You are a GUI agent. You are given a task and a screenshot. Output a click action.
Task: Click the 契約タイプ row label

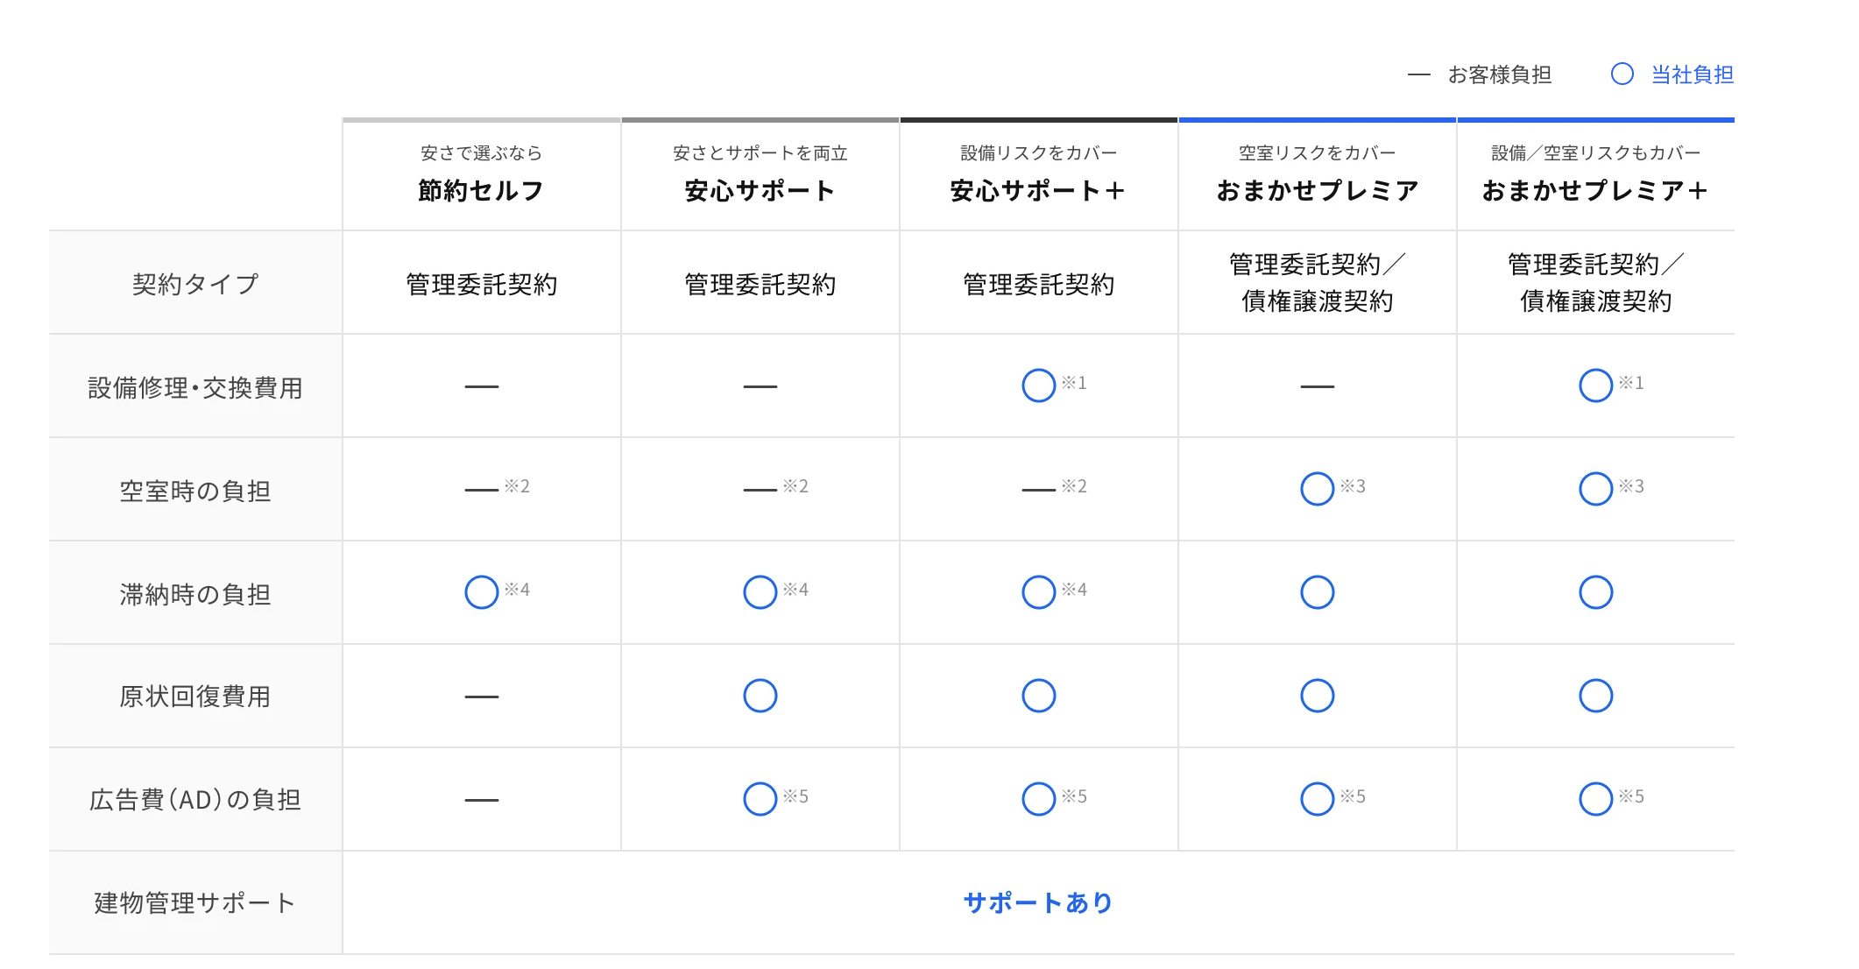click(x=195, y=284)
